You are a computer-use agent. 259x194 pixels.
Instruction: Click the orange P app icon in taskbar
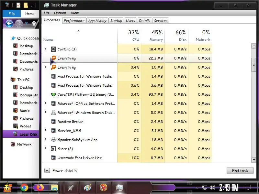[x=103, y=188]
